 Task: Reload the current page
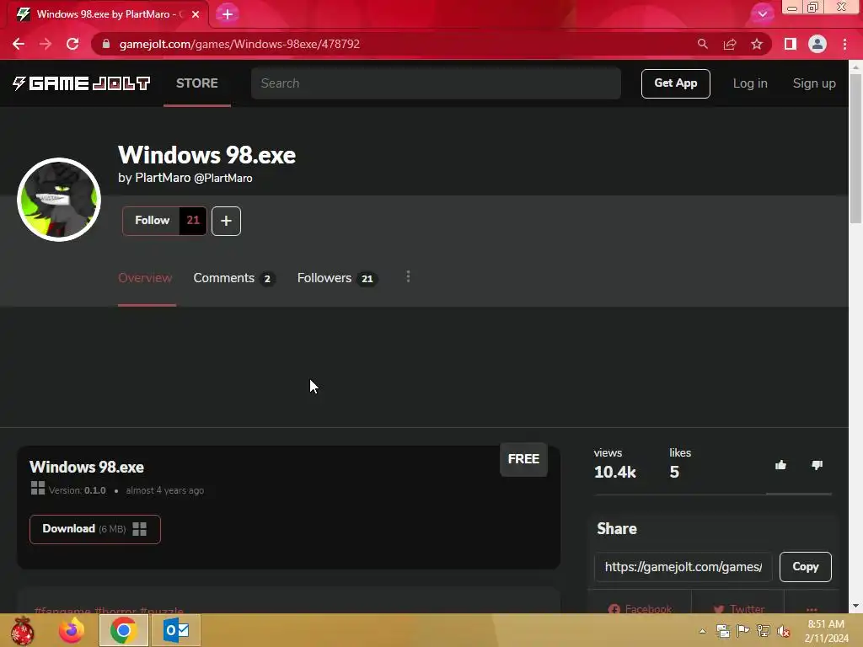click(72, 44)
